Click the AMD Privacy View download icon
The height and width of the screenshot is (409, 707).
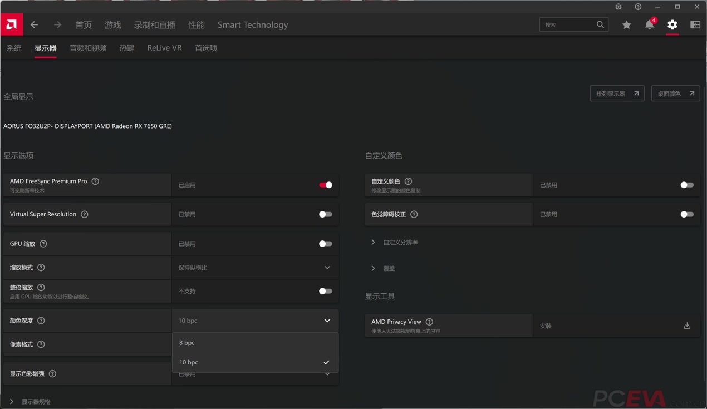coord(687,326)
